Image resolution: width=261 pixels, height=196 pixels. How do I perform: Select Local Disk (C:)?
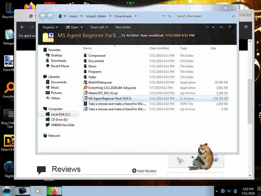click(x=58, y=114)
